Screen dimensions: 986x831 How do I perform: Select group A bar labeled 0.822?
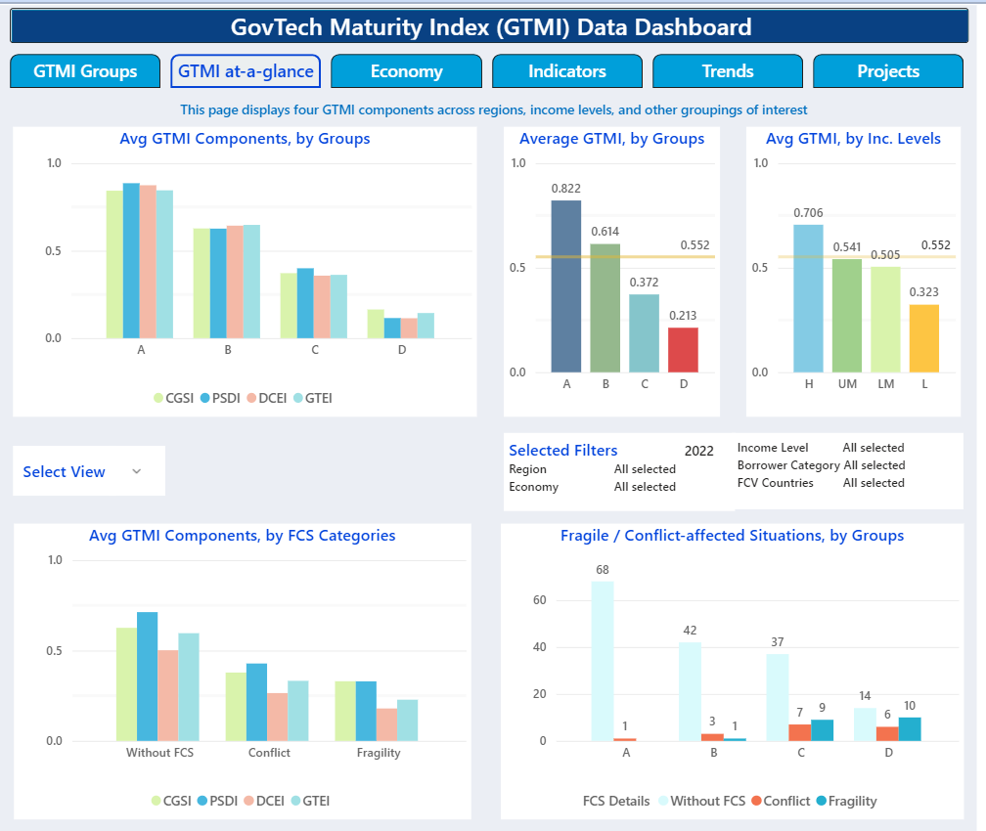coord(566,286)
